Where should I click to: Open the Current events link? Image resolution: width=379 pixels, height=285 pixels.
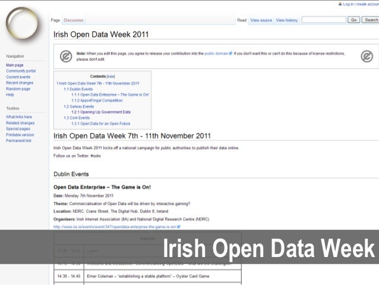point(18,77)
